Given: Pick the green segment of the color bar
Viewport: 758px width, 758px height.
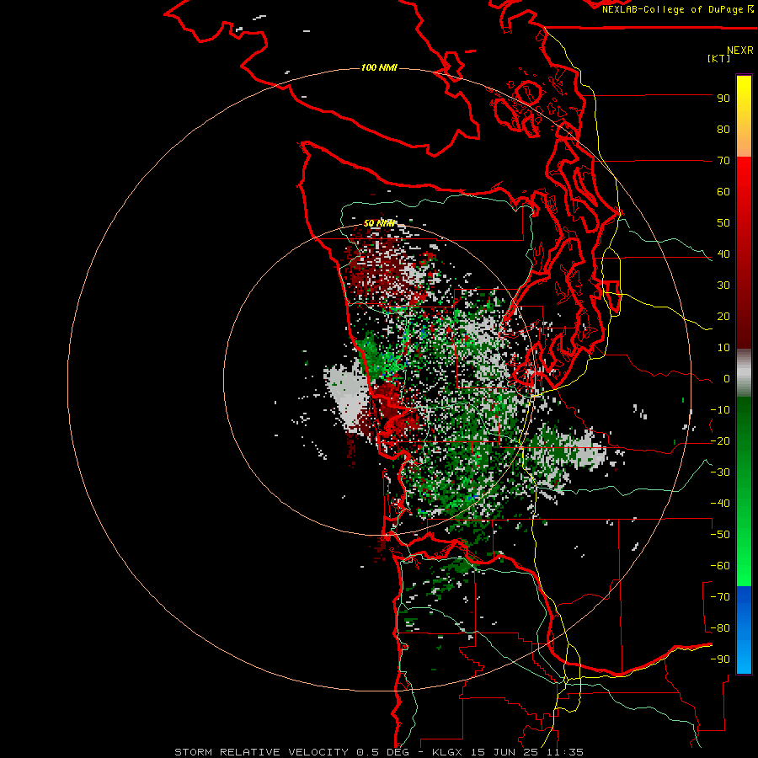Looking at the screenshot, I should pos(744,491).
